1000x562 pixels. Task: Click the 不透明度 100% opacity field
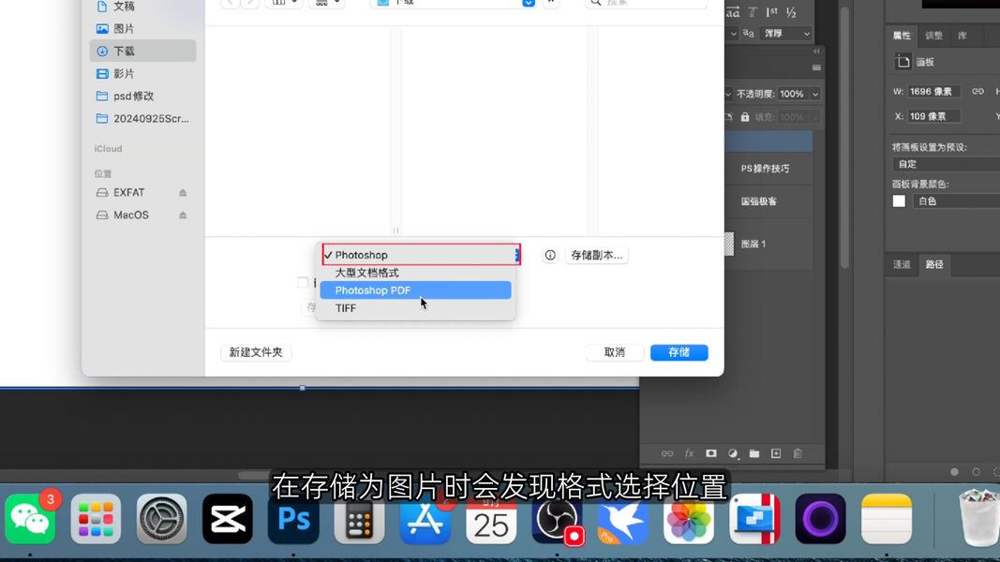(793, 95)
